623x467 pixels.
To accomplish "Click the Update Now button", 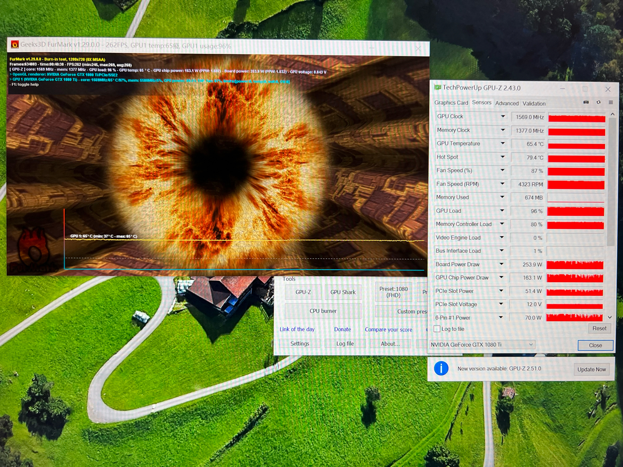I will [591, 369].
